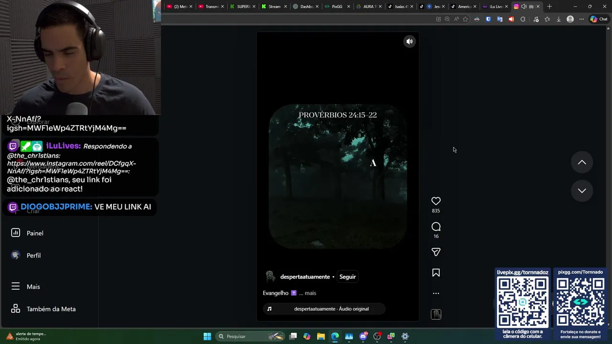Open Task View on the taskbar
The width and height of the screenshot is (612, 344).
[293, 336]
